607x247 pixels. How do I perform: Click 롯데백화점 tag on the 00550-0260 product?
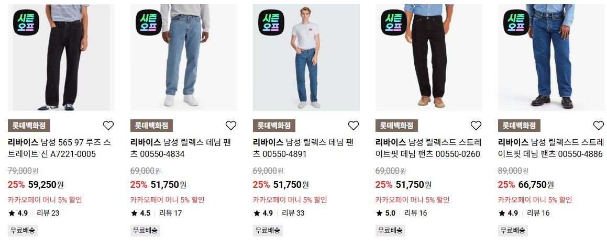pyautogui.click(x=397, y=126)
